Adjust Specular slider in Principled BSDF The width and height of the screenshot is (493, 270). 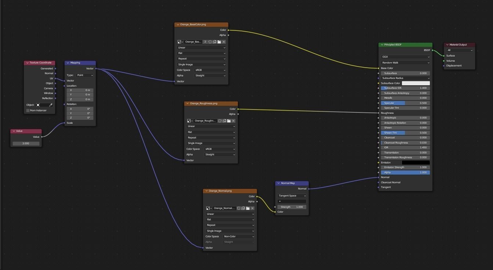tap(405, 103)
